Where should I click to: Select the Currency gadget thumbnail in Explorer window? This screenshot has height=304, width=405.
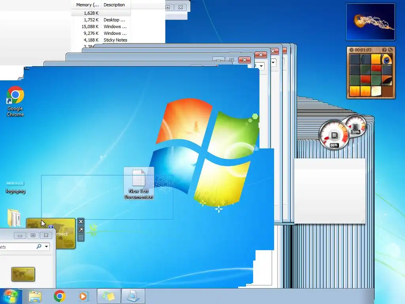tap(23, 274)
